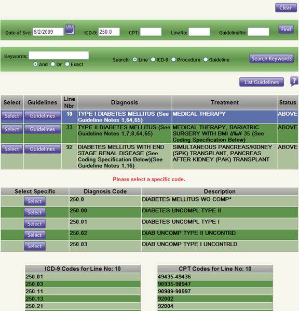
Task: Switch search scope to Guideline
Action: click(x=206, y=60)
